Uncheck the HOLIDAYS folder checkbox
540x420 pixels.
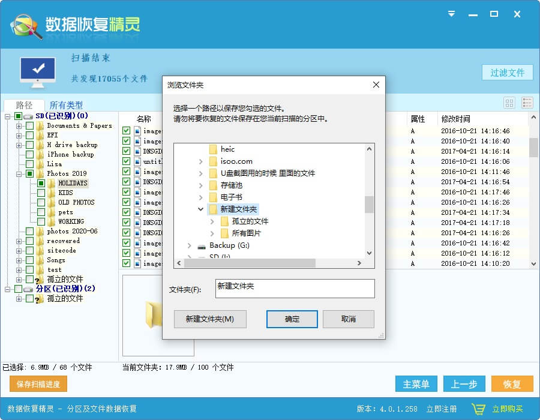tap(41, 183)
